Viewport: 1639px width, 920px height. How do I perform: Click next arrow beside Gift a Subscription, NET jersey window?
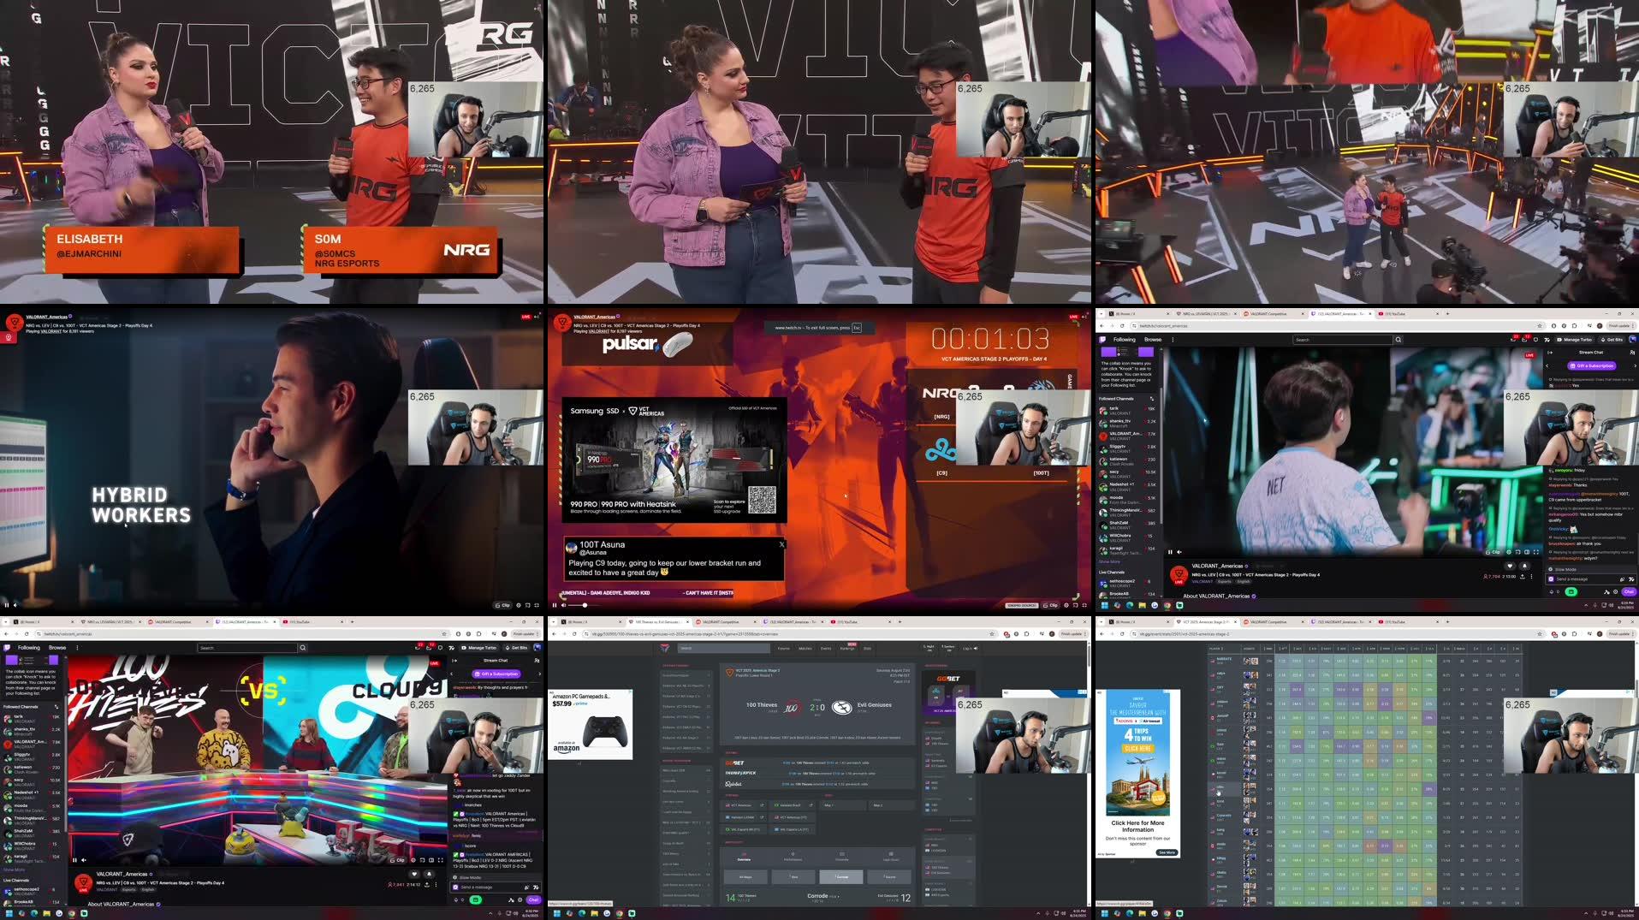1635,365
